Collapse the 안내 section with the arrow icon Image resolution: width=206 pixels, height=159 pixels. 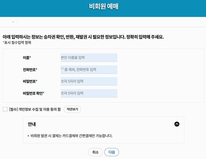pos(177,124)
